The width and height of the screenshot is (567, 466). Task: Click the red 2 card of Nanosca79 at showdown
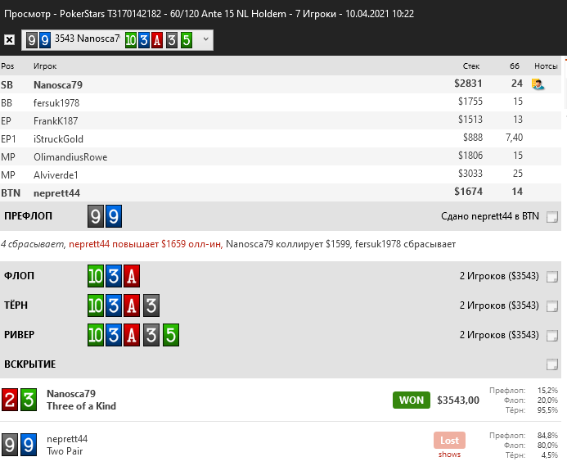point(10,400)
